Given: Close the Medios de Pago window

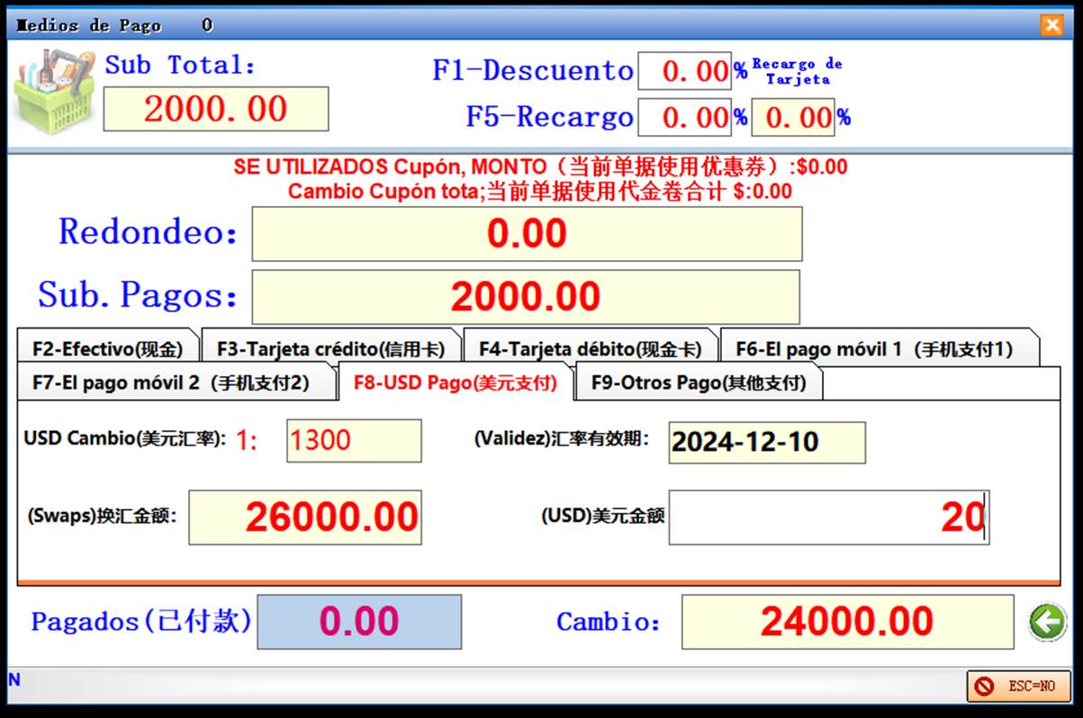Looking at the screenshot, I should click(x=1051, y=25).
